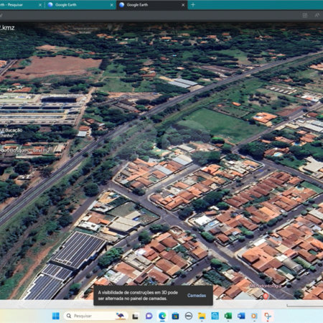Open Excel from the taskbar

[x=228, y=316]
